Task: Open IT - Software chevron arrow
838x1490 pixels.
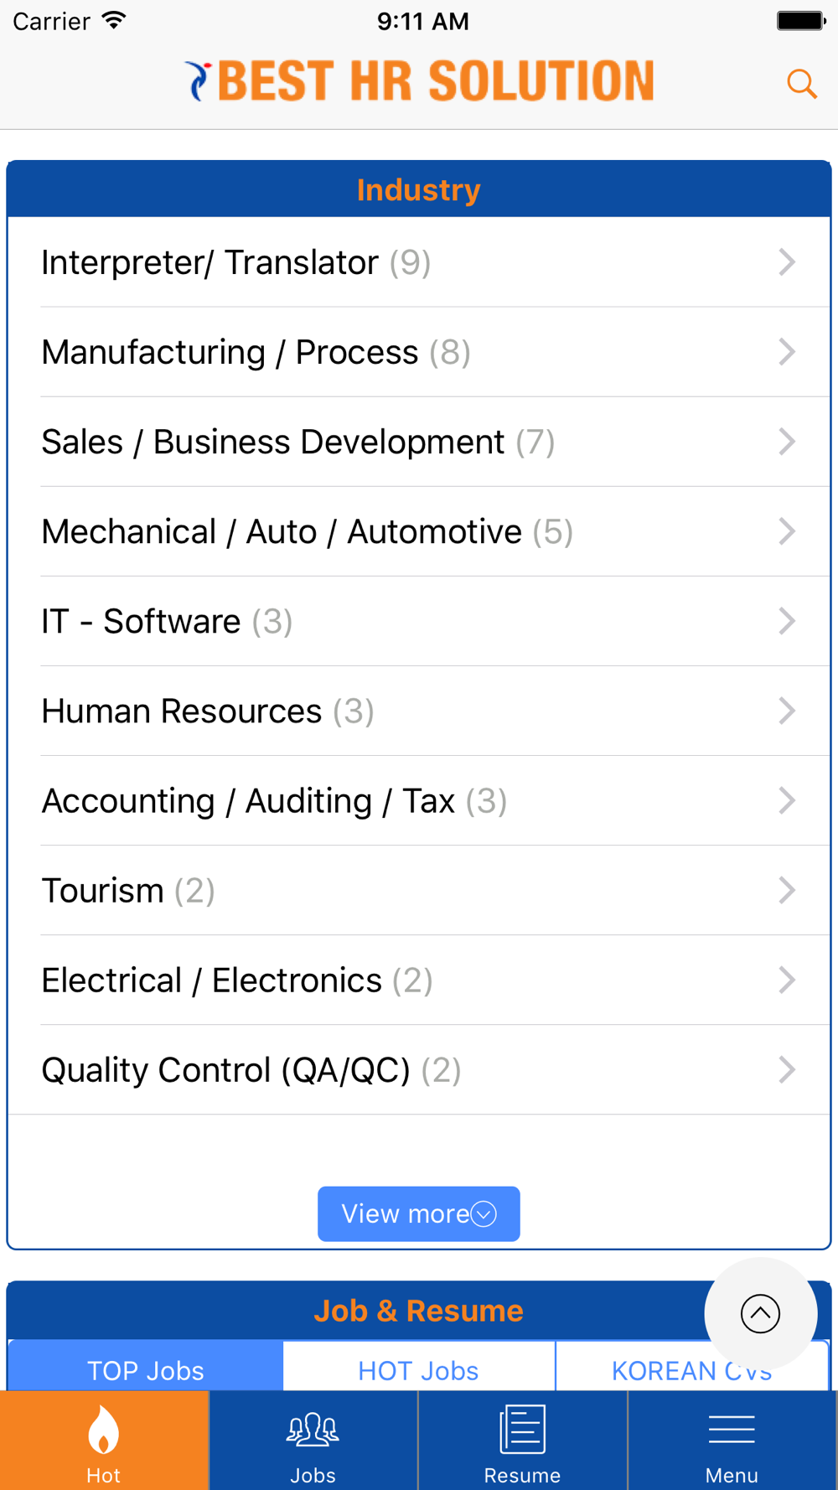Action: point(786,621)
